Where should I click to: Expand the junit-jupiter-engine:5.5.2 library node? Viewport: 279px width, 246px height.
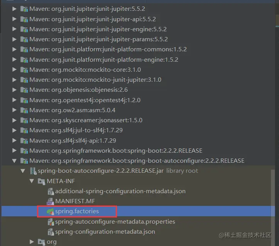click(x=14, y=29)
